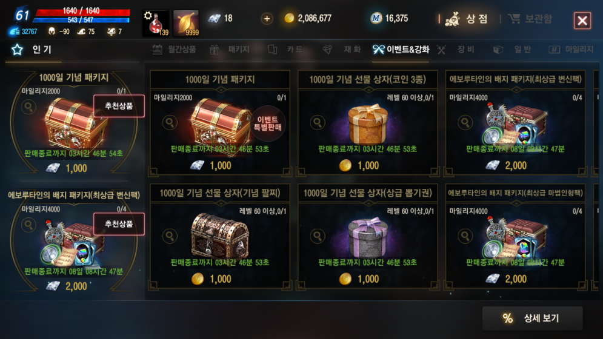Switch to the 월간상품 tab

coord(175,50)
